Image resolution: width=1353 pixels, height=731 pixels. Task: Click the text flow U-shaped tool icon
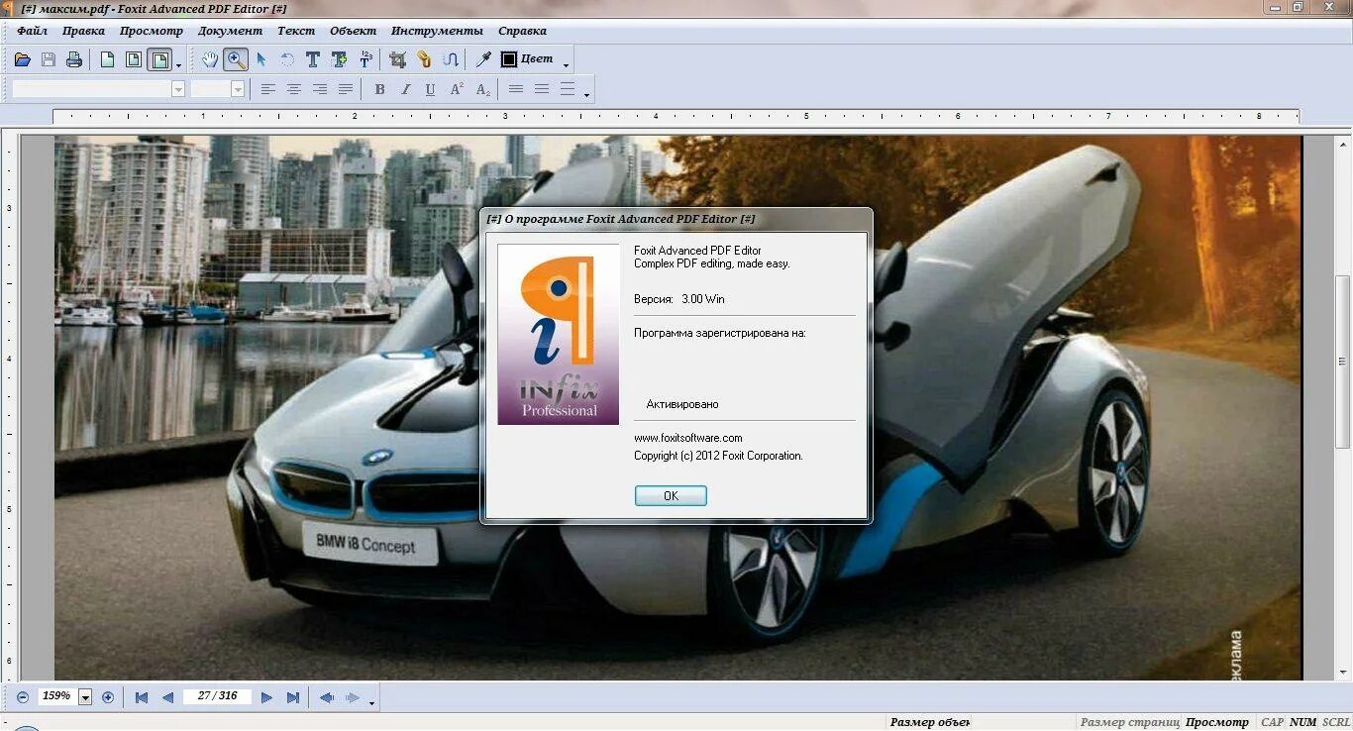coord(451,59)
